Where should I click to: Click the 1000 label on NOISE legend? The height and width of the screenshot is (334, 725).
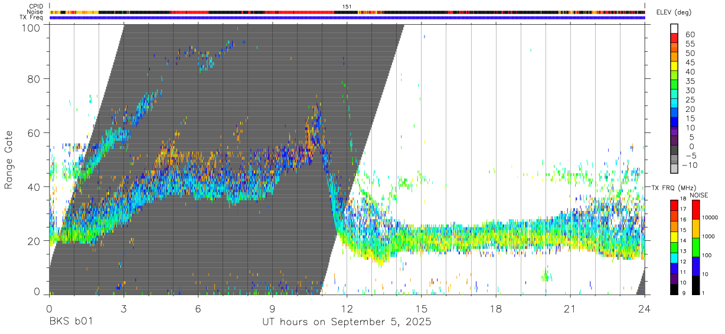[x=709, y=236]
